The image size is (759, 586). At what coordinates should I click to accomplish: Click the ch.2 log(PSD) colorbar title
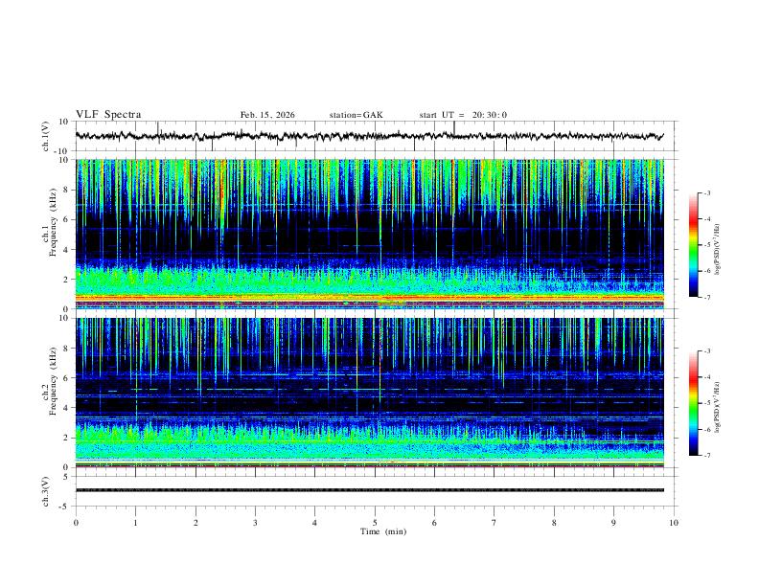(719, 407)
